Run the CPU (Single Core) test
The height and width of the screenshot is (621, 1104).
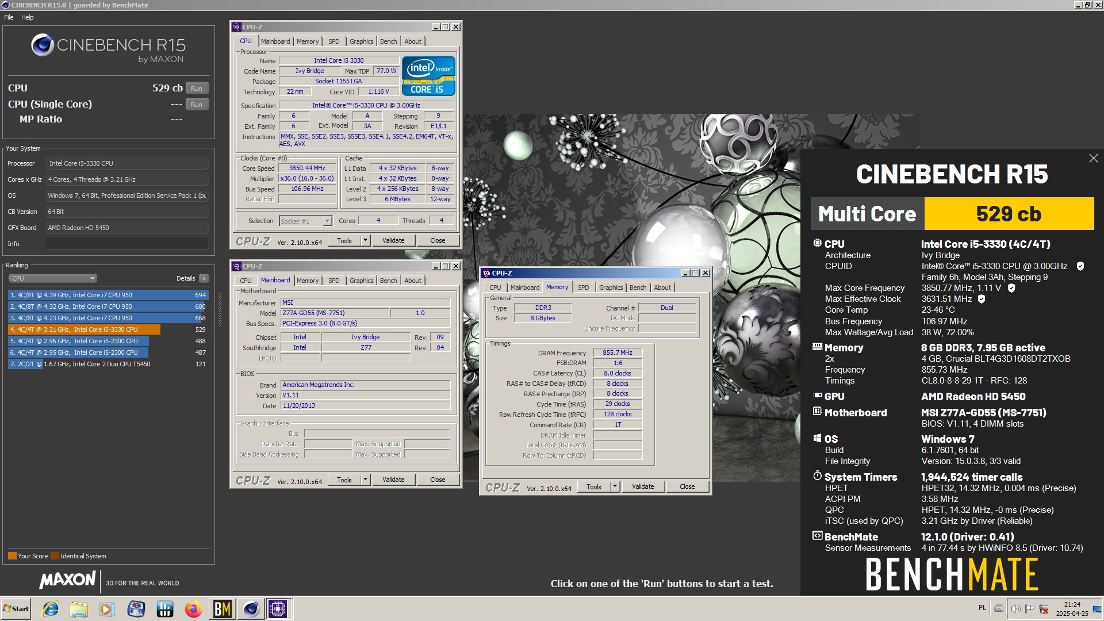point(197,105)
